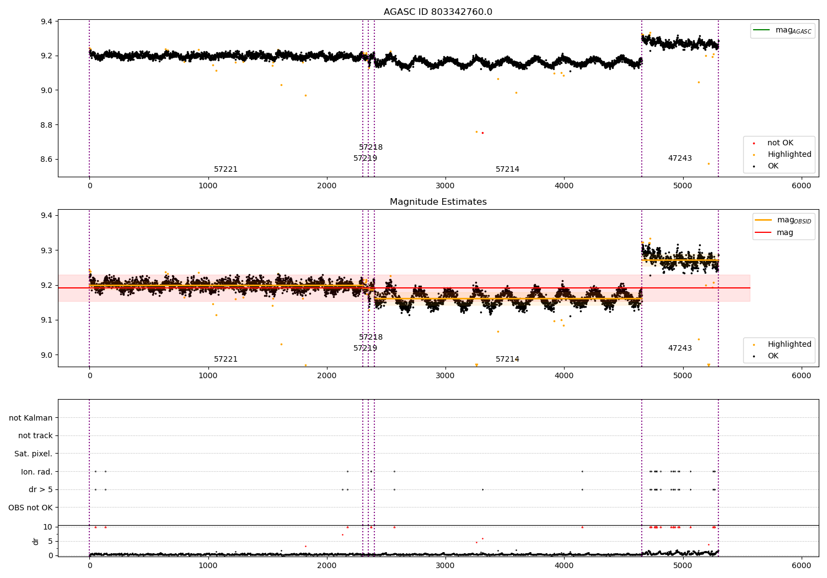827x578 pixels.
Task: Click the 'dr > 5' axis label
Action: click(x=41, y=490)
